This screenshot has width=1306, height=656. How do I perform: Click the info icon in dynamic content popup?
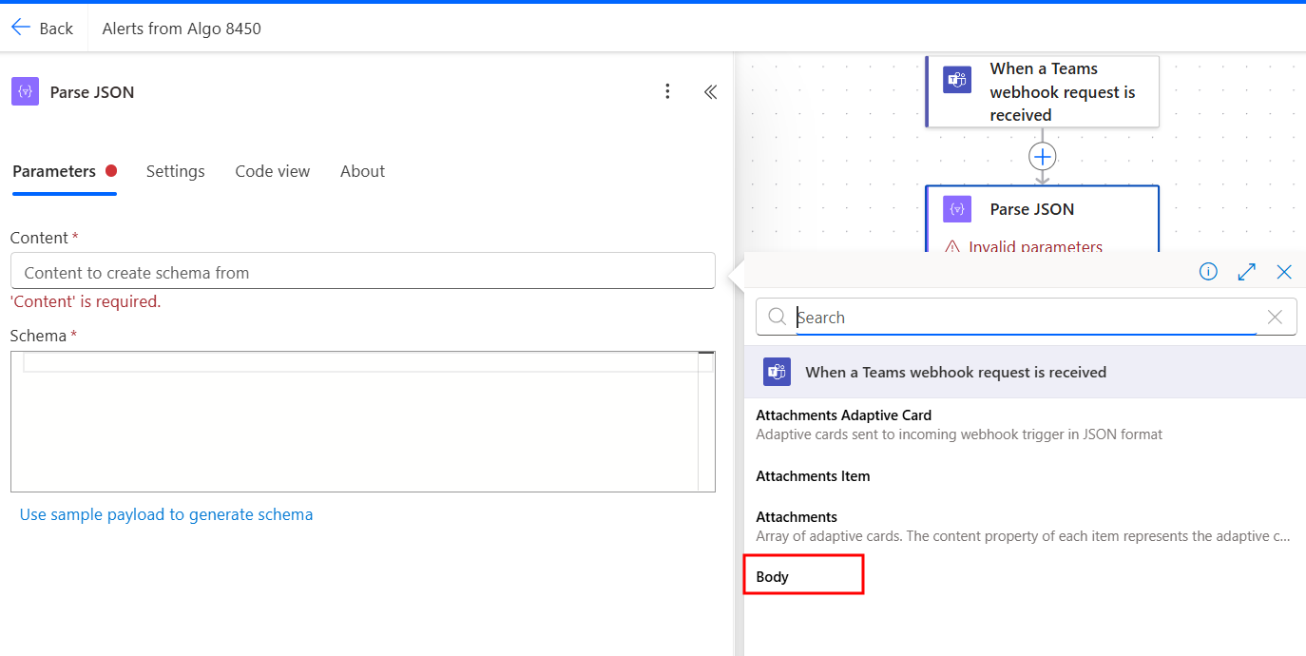(1208, 272)
